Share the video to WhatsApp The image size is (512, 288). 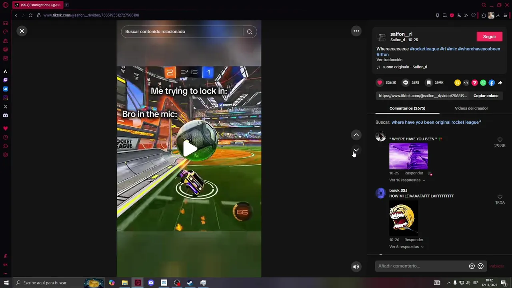[x=483, y=83]
